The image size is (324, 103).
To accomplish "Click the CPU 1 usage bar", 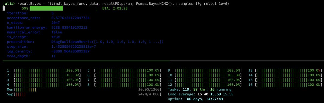I will click(47, 70).
